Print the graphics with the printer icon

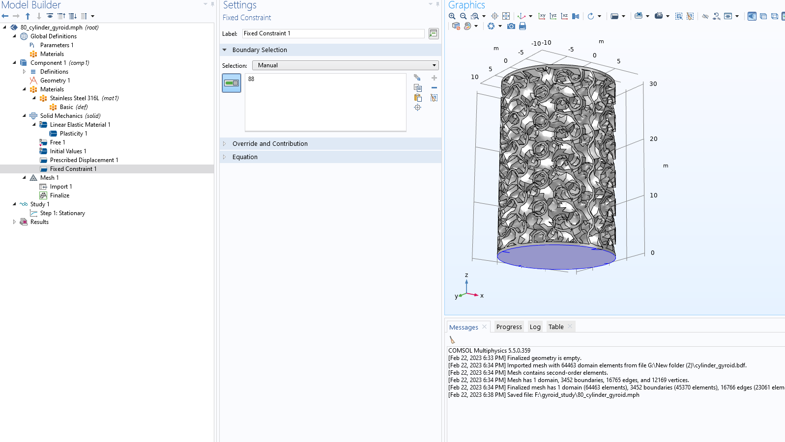[523, 26]
